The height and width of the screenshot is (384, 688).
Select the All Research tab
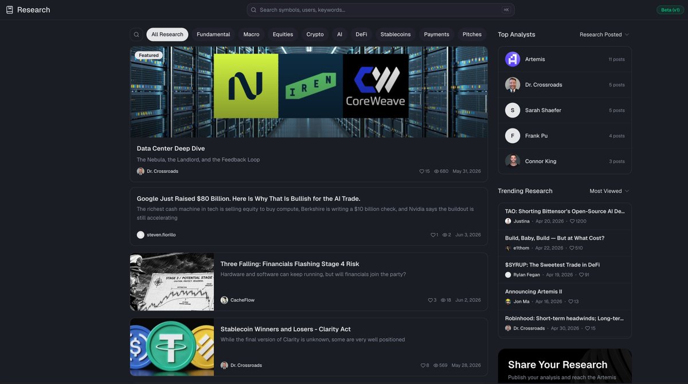tap(167, 34)
